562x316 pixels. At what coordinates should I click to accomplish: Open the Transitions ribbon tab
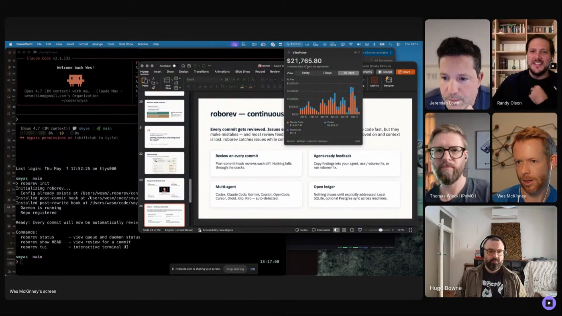(x=201, y=71)
